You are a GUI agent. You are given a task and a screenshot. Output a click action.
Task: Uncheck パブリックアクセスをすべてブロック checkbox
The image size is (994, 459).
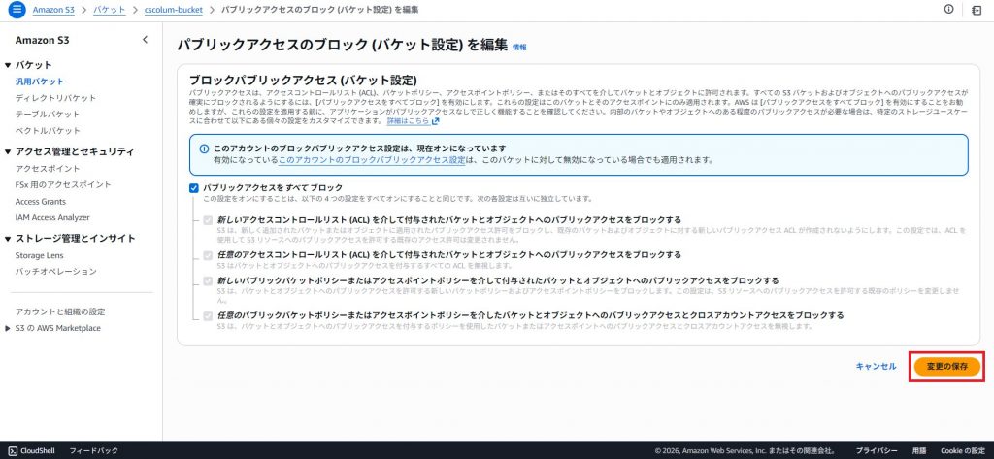click(x=194, y=187)
